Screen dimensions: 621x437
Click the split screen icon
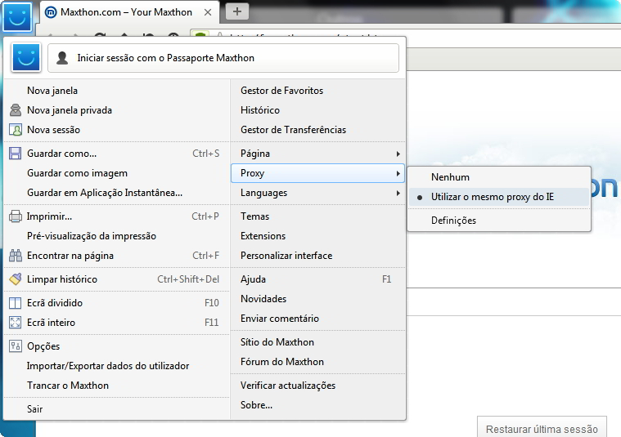pos(16,303)
